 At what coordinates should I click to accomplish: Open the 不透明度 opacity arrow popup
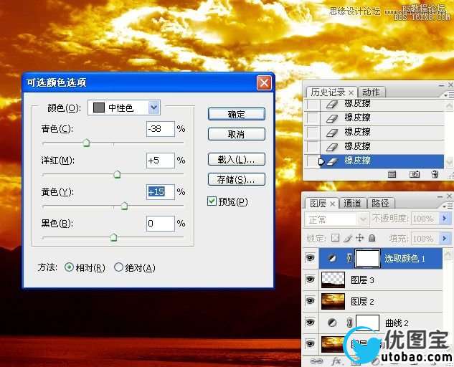445,219
